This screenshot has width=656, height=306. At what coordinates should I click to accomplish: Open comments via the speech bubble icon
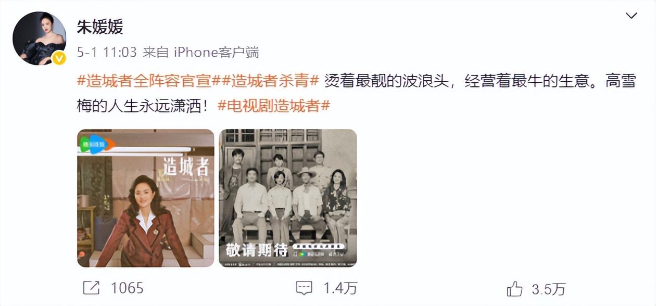pos(304,288)
